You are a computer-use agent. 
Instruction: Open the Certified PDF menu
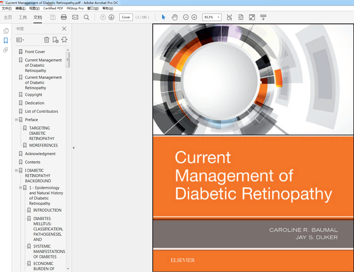tap(53, 8)
